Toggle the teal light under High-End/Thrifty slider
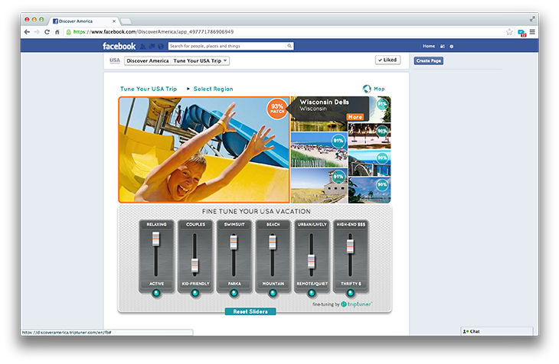The height and width of the screenshot is (364, 559). coord(350,292)
